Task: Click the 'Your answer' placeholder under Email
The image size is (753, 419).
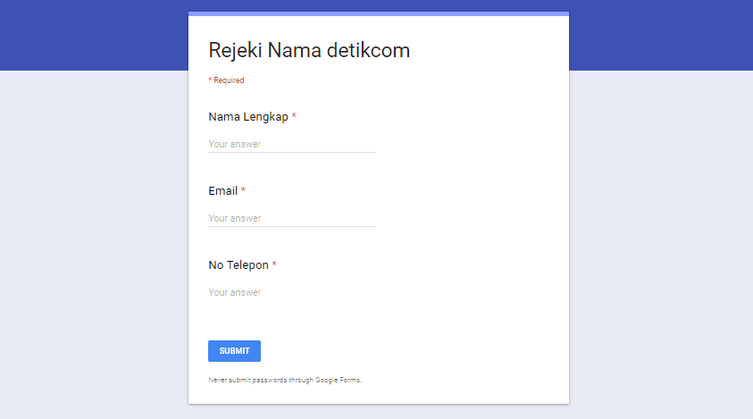Action: pyautogui.click(x=235, y=218)
